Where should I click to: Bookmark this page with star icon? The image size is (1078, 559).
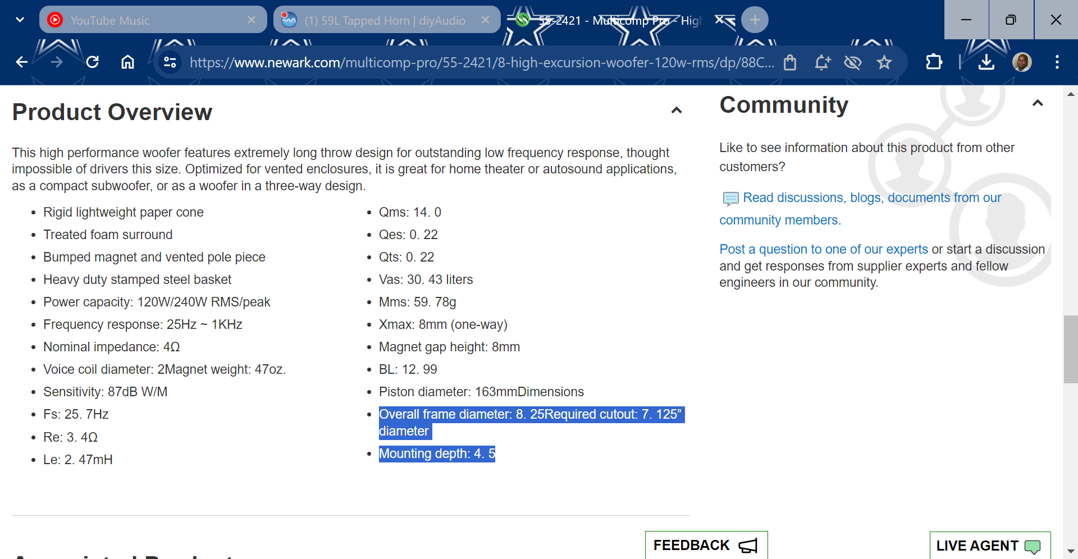(884, 62)
